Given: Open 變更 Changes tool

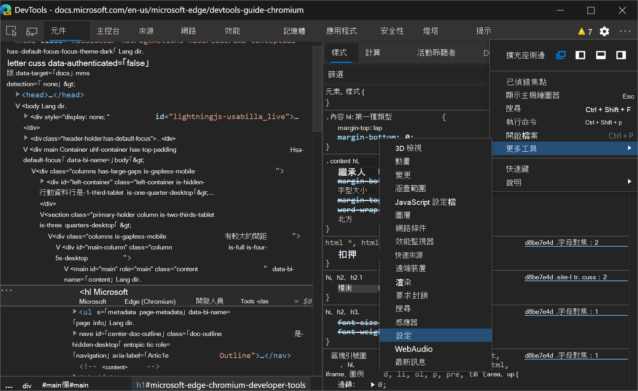Looking at the screenshot, I should (x=435, y=175).
